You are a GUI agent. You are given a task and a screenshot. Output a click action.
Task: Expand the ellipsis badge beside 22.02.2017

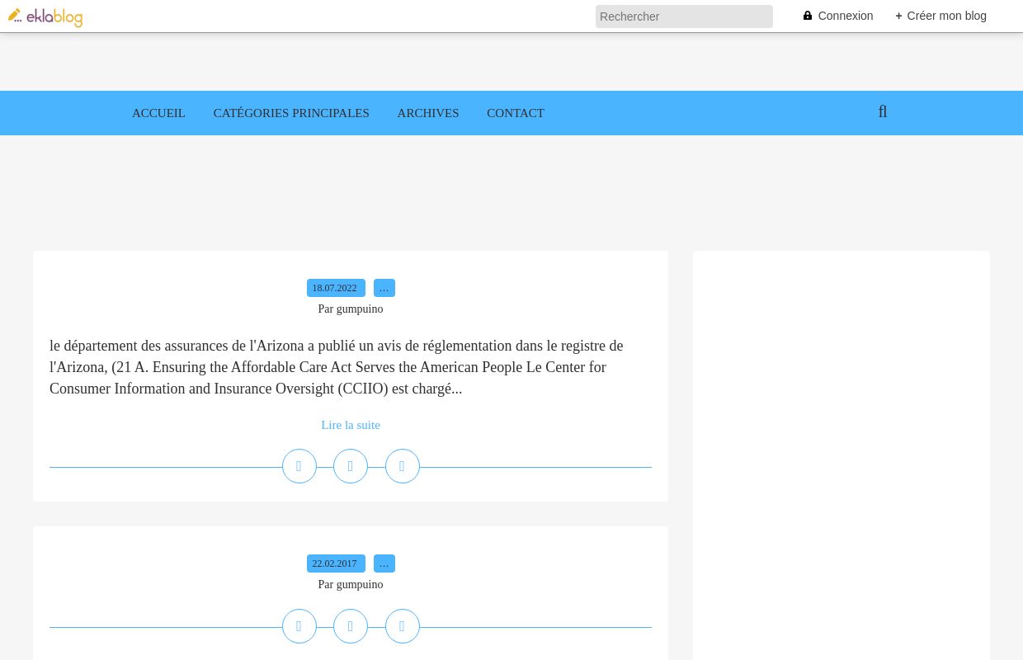pos(384,563)
